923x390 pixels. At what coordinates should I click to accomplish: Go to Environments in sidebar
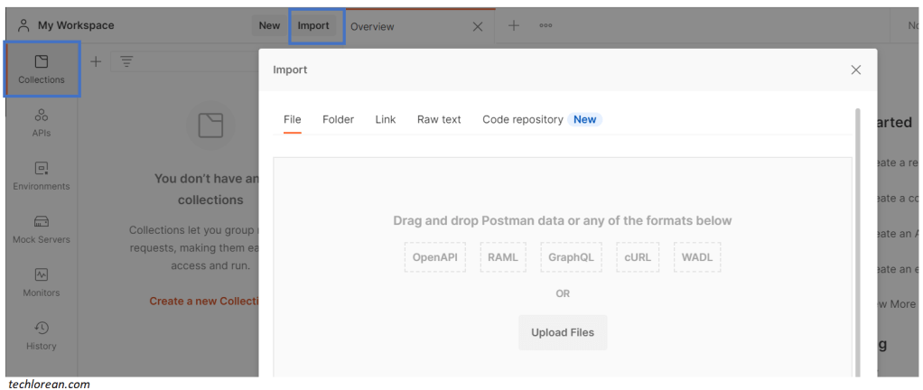coord(42,176)
